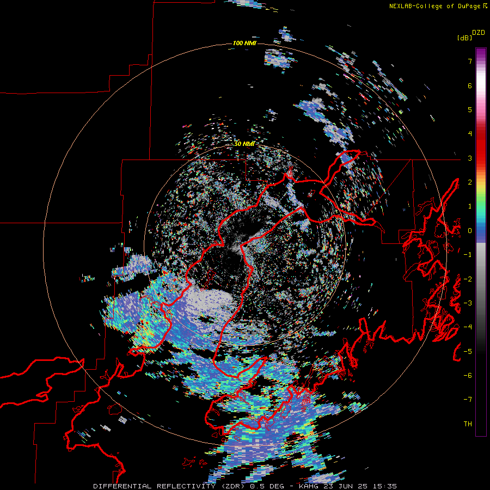Click the "DIFFERENTIAL REFLECTIVITY (ZDR)" caption at bottom
Screen dimensions: 490x490
point(170,486)
